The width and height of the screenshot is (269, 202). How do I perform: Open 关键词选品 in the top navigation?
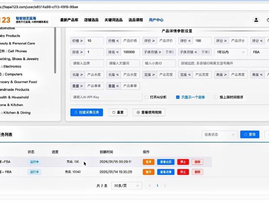[x=114, y=20]
